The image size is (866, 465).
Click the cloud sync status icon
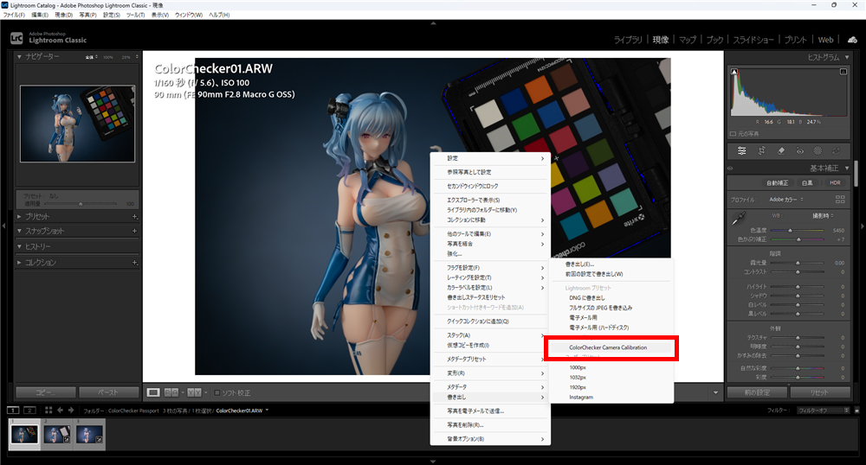852,40
